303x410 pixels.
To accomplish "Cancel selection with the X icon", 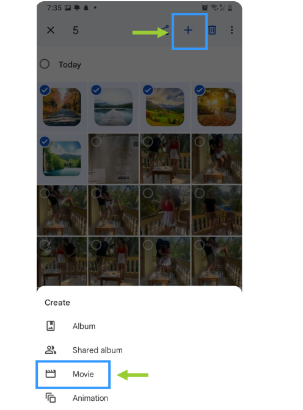I will 51,30.
